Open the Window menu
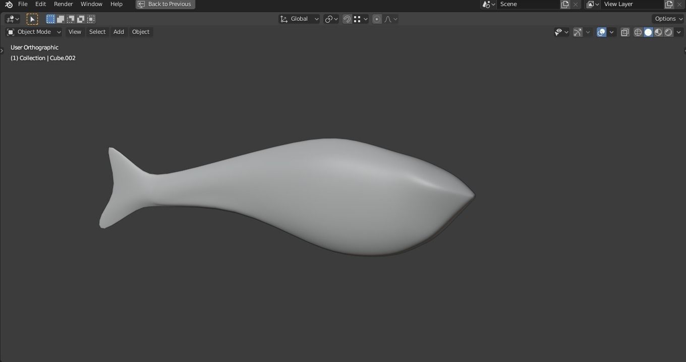Viewport: 686px width, 362px height. coord(91,4)
